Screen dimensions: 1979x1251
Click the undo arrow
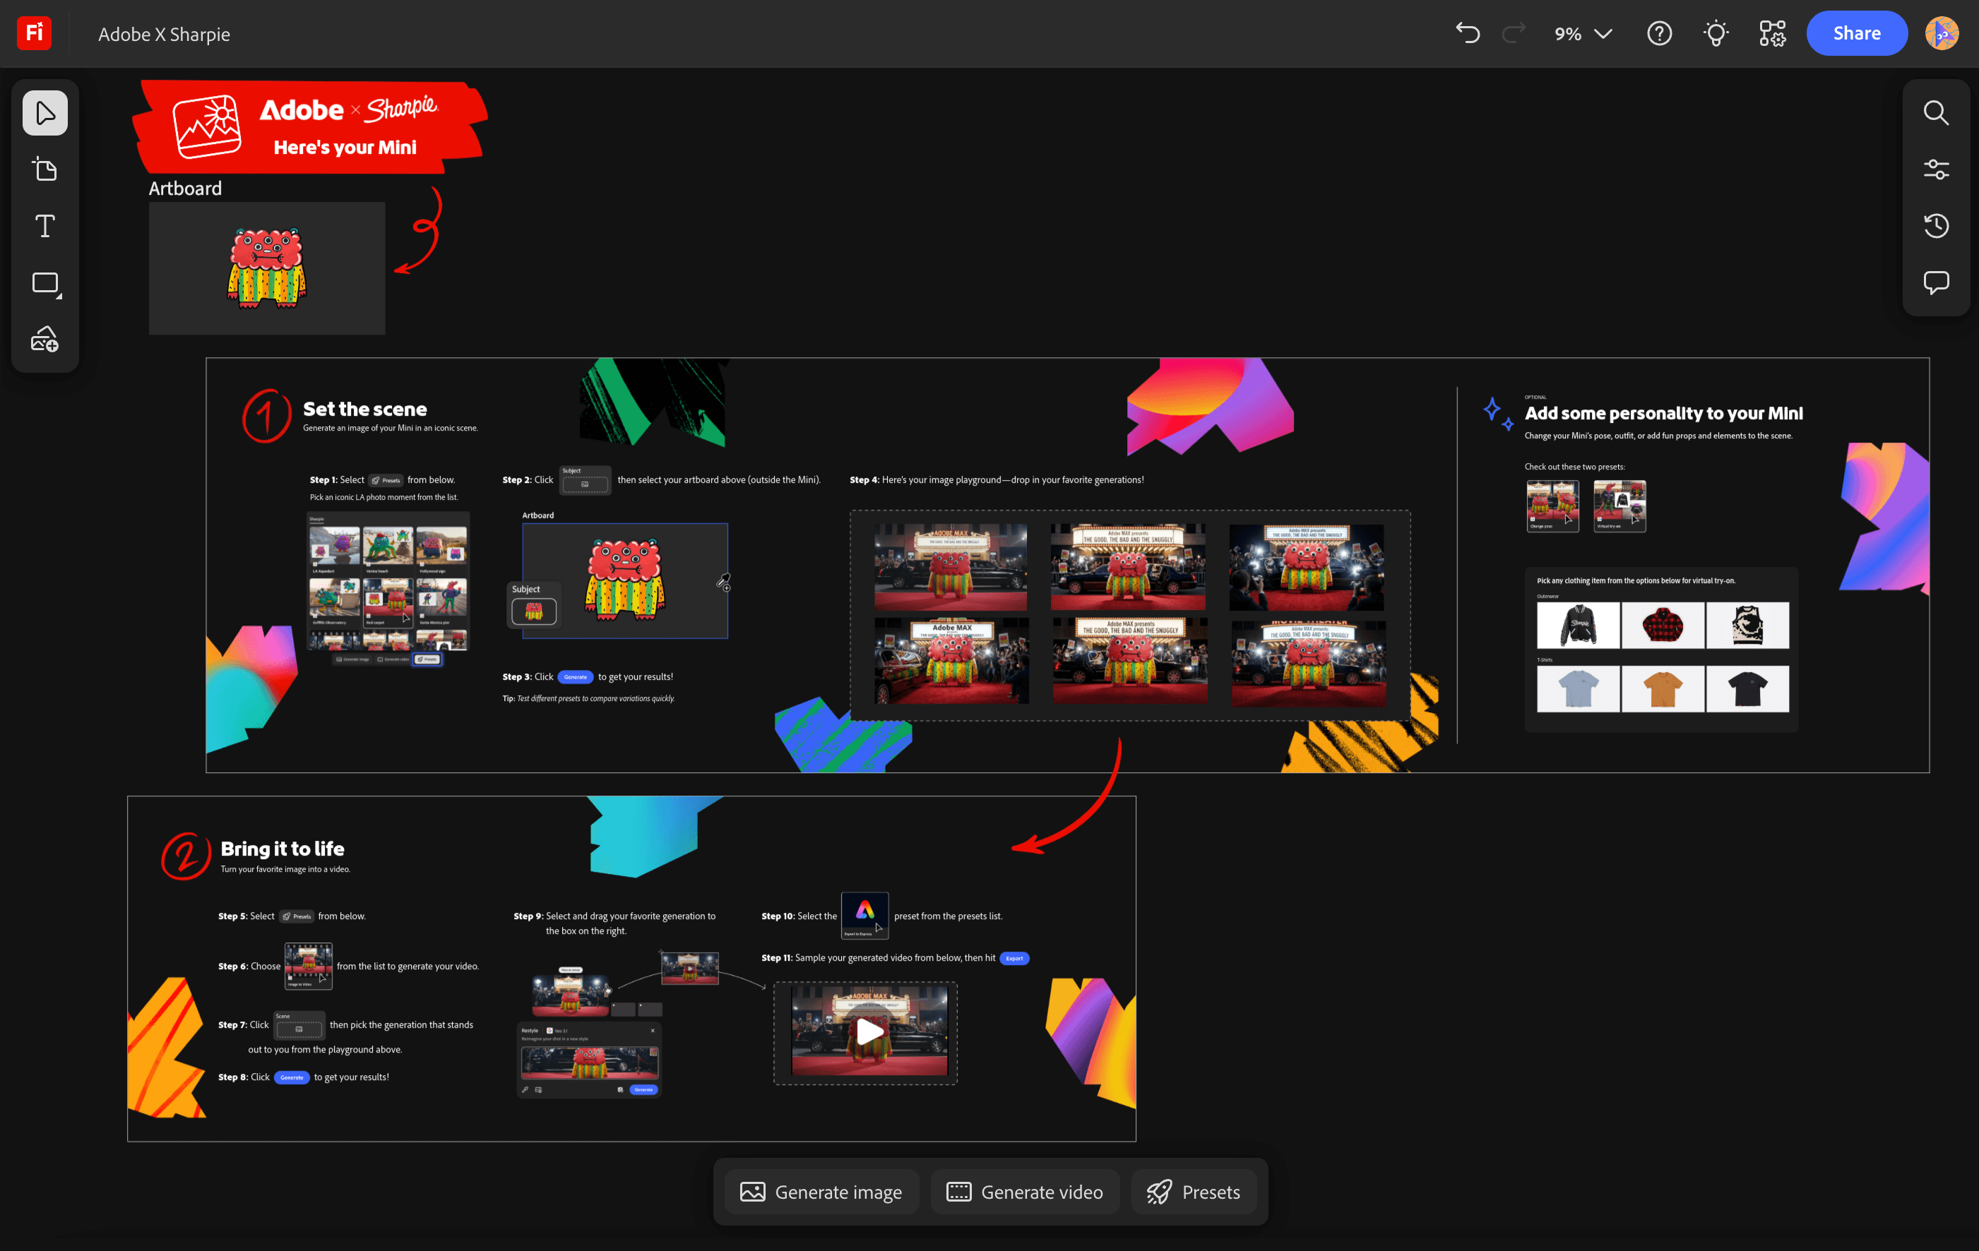[1468, 34]
